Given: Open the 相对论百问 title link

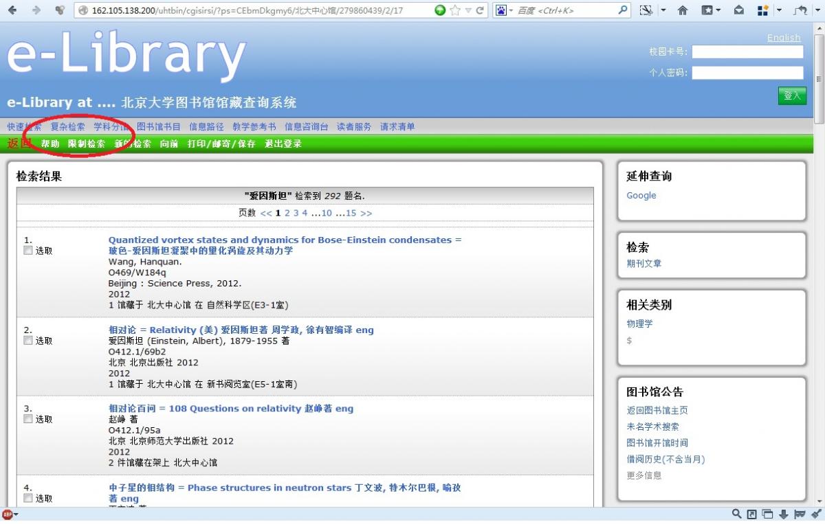Looking at the screenshot, I should (231, 409).
